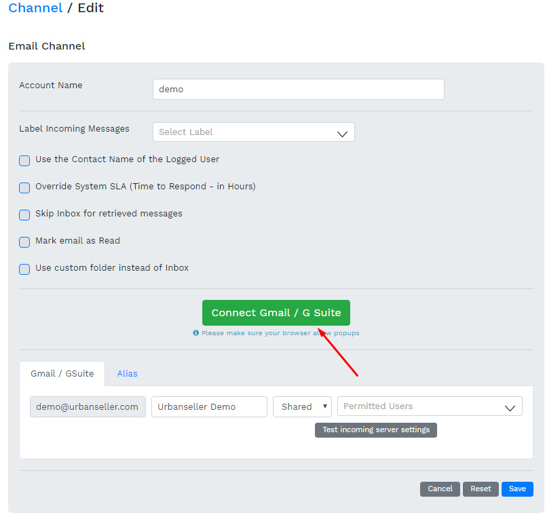Enable Use custom folder instead of Inbox
This screenshot has width=545, height=515.
pyautogui.click(x=24, y=269)
